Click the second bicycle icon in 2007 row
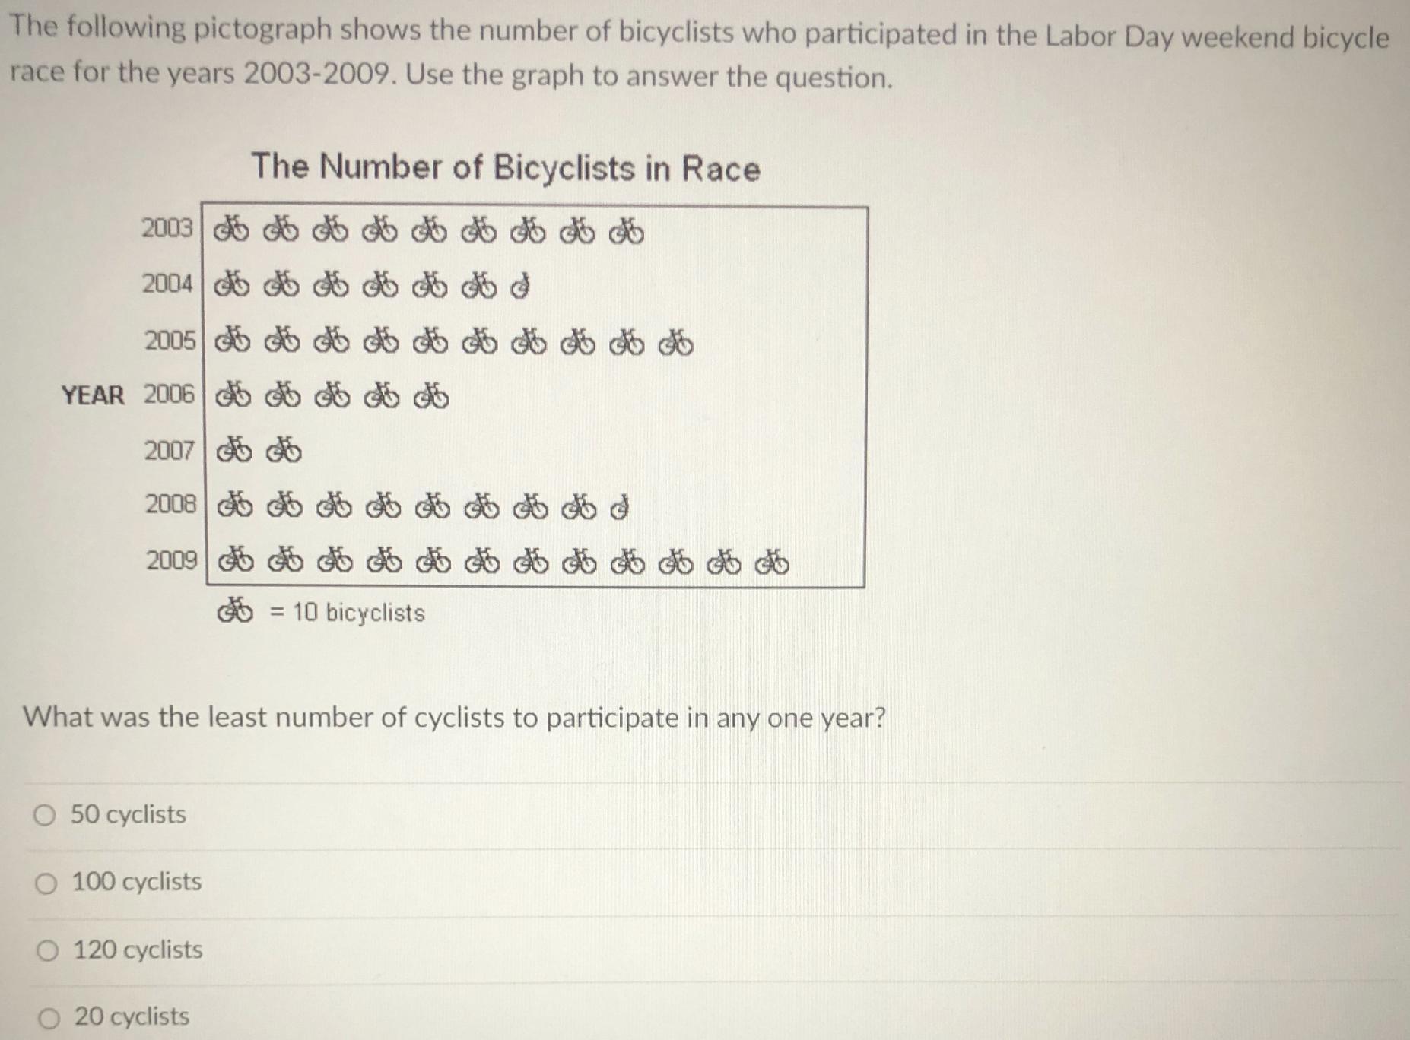 coord(284,451)
